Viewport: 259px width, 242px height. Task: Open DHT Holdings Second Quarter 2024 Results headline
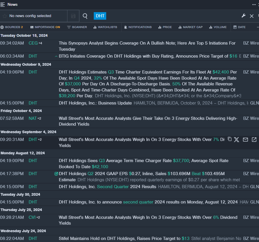click(107, 187)
